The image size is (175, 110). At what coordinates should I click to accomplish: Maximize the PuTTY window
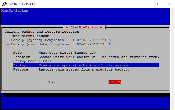[x=156, y=4]
